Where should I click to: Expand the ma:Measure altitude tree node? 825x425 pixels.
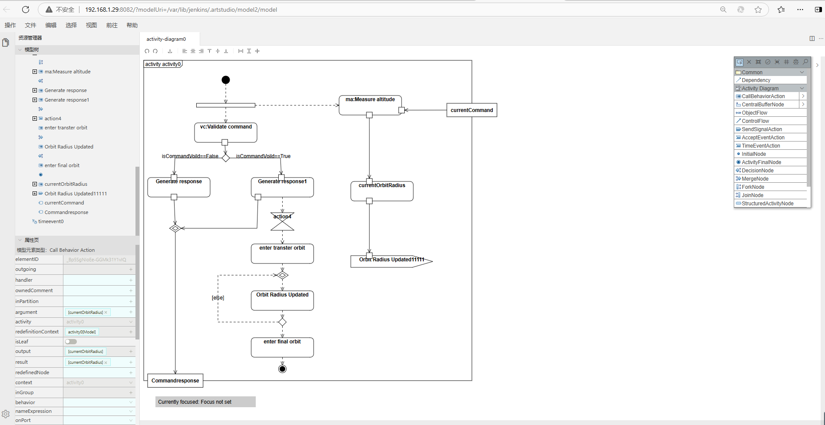[35, 72]
